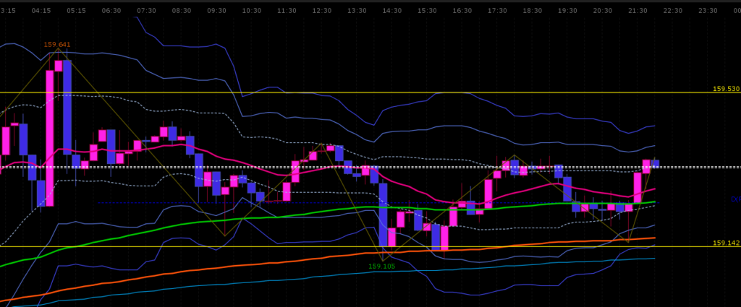Viewport: 741px width, 307px height.
Task: Select the rightmost blue candle on the chart
Action: point(655,164)
